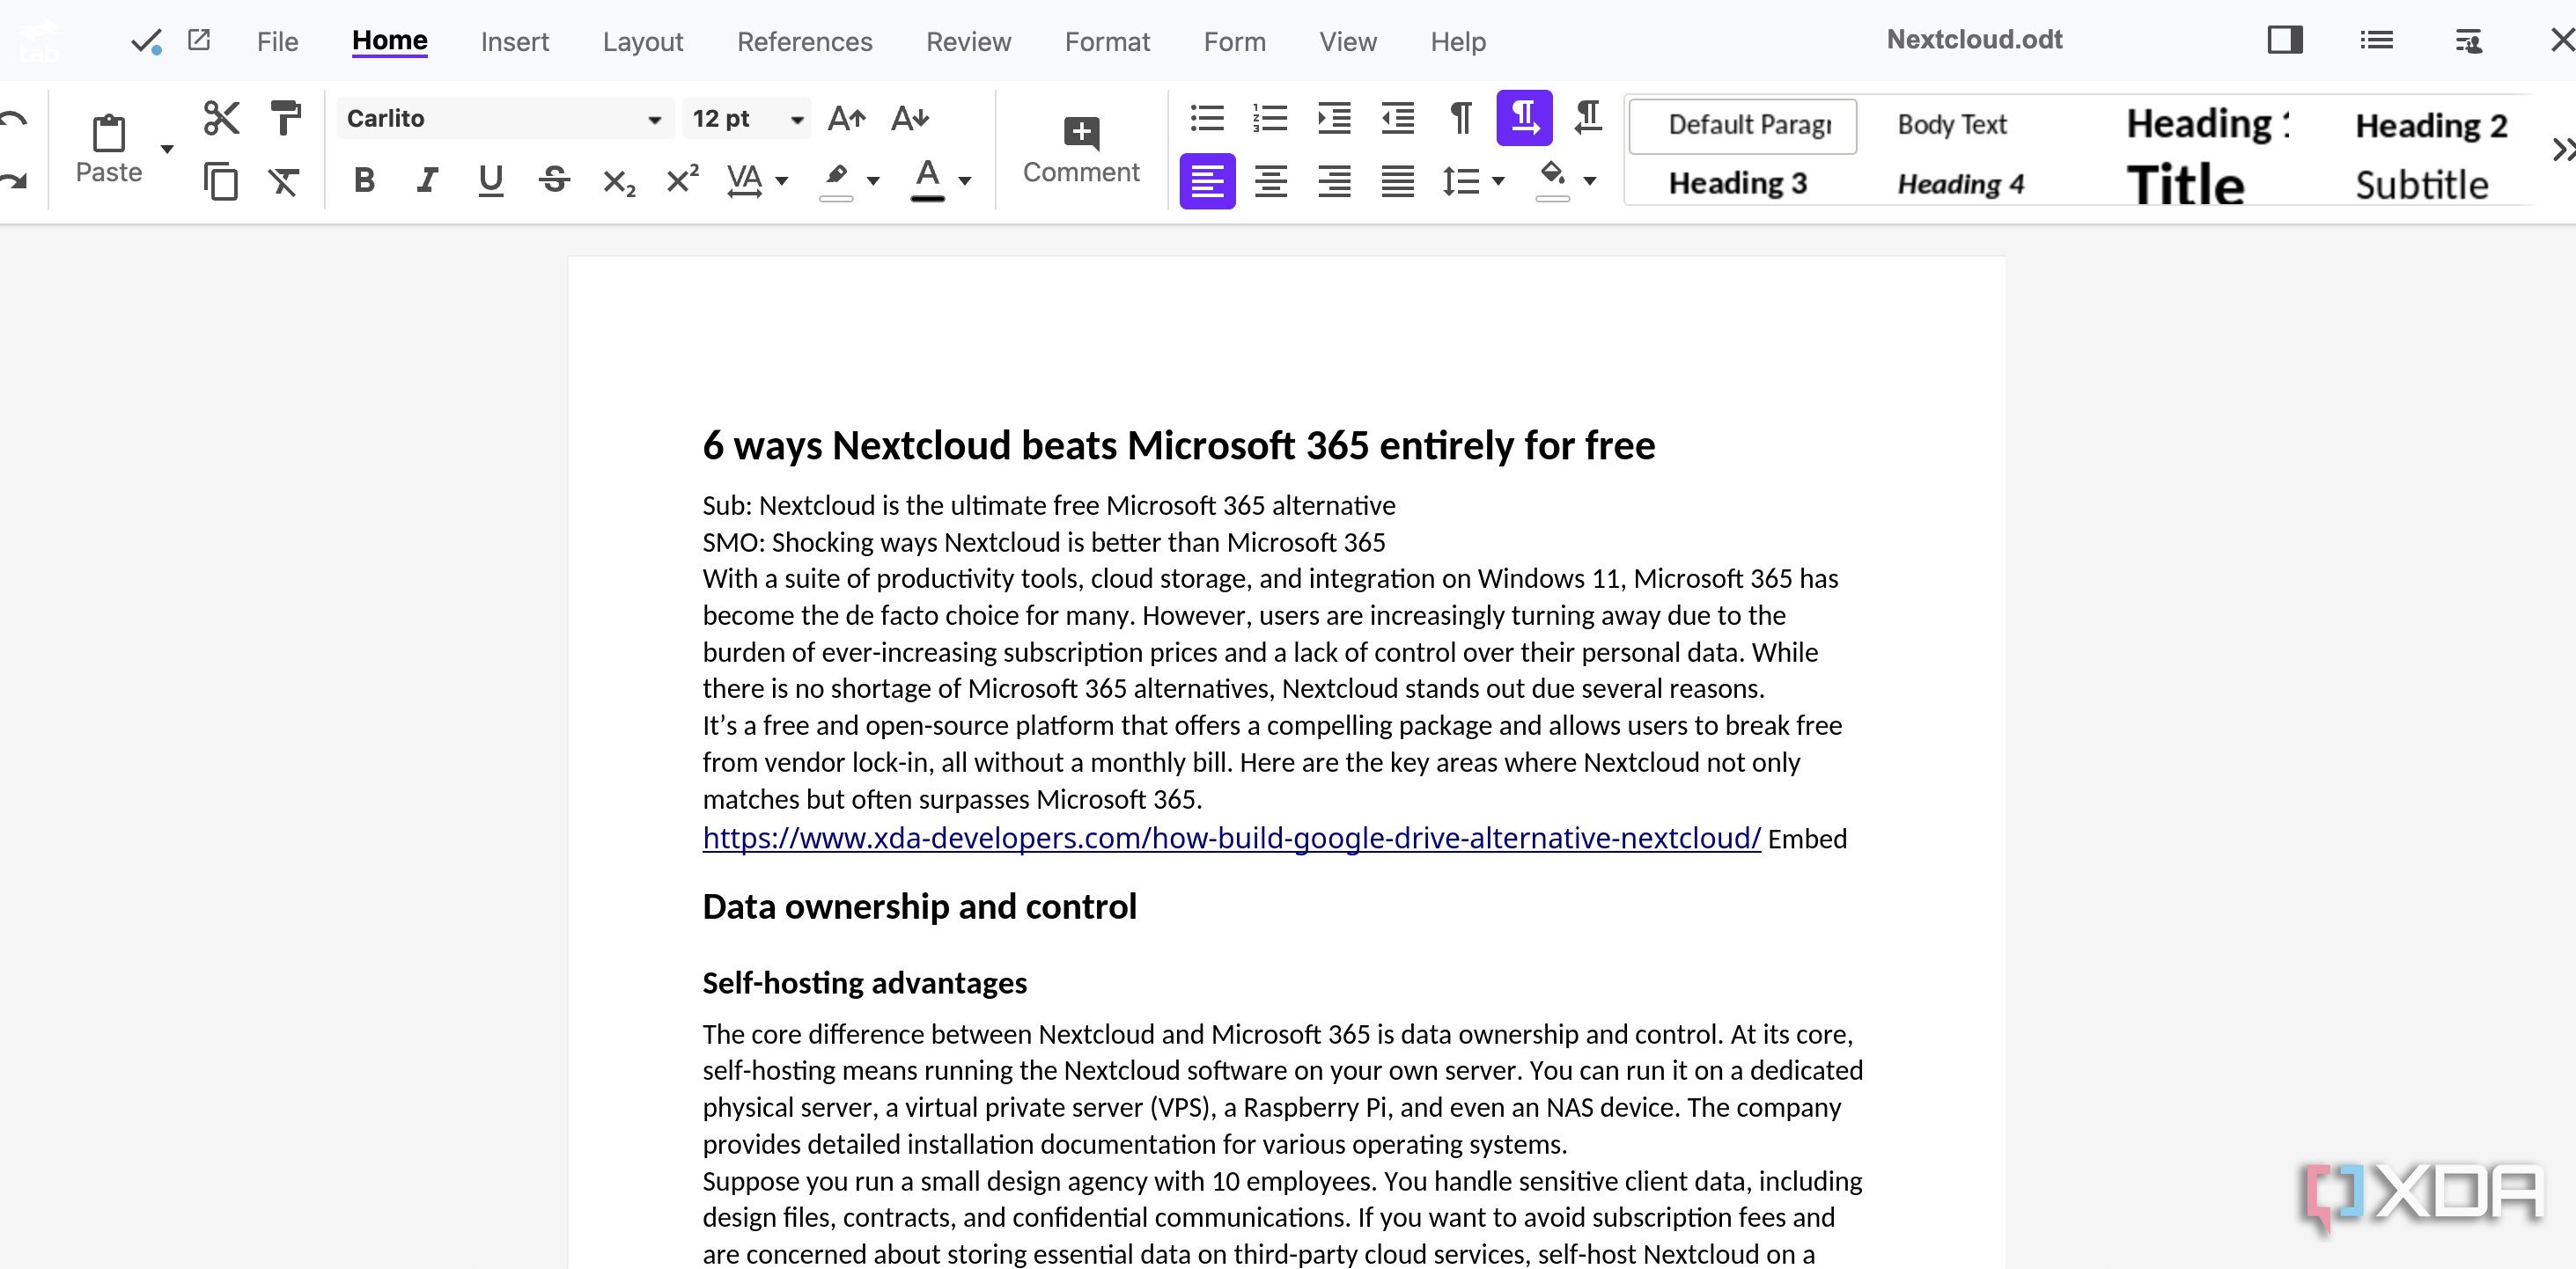The height and width of the screenshot is (1269, 2576).
Task: Click the Undo arrow icon
Action: (x=14, y=120)
